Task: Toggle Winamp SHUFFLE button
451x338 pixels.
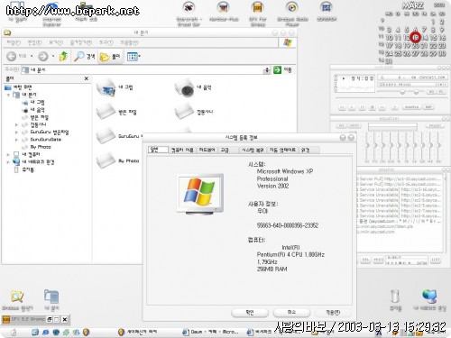Action: [x=411, y=107]
